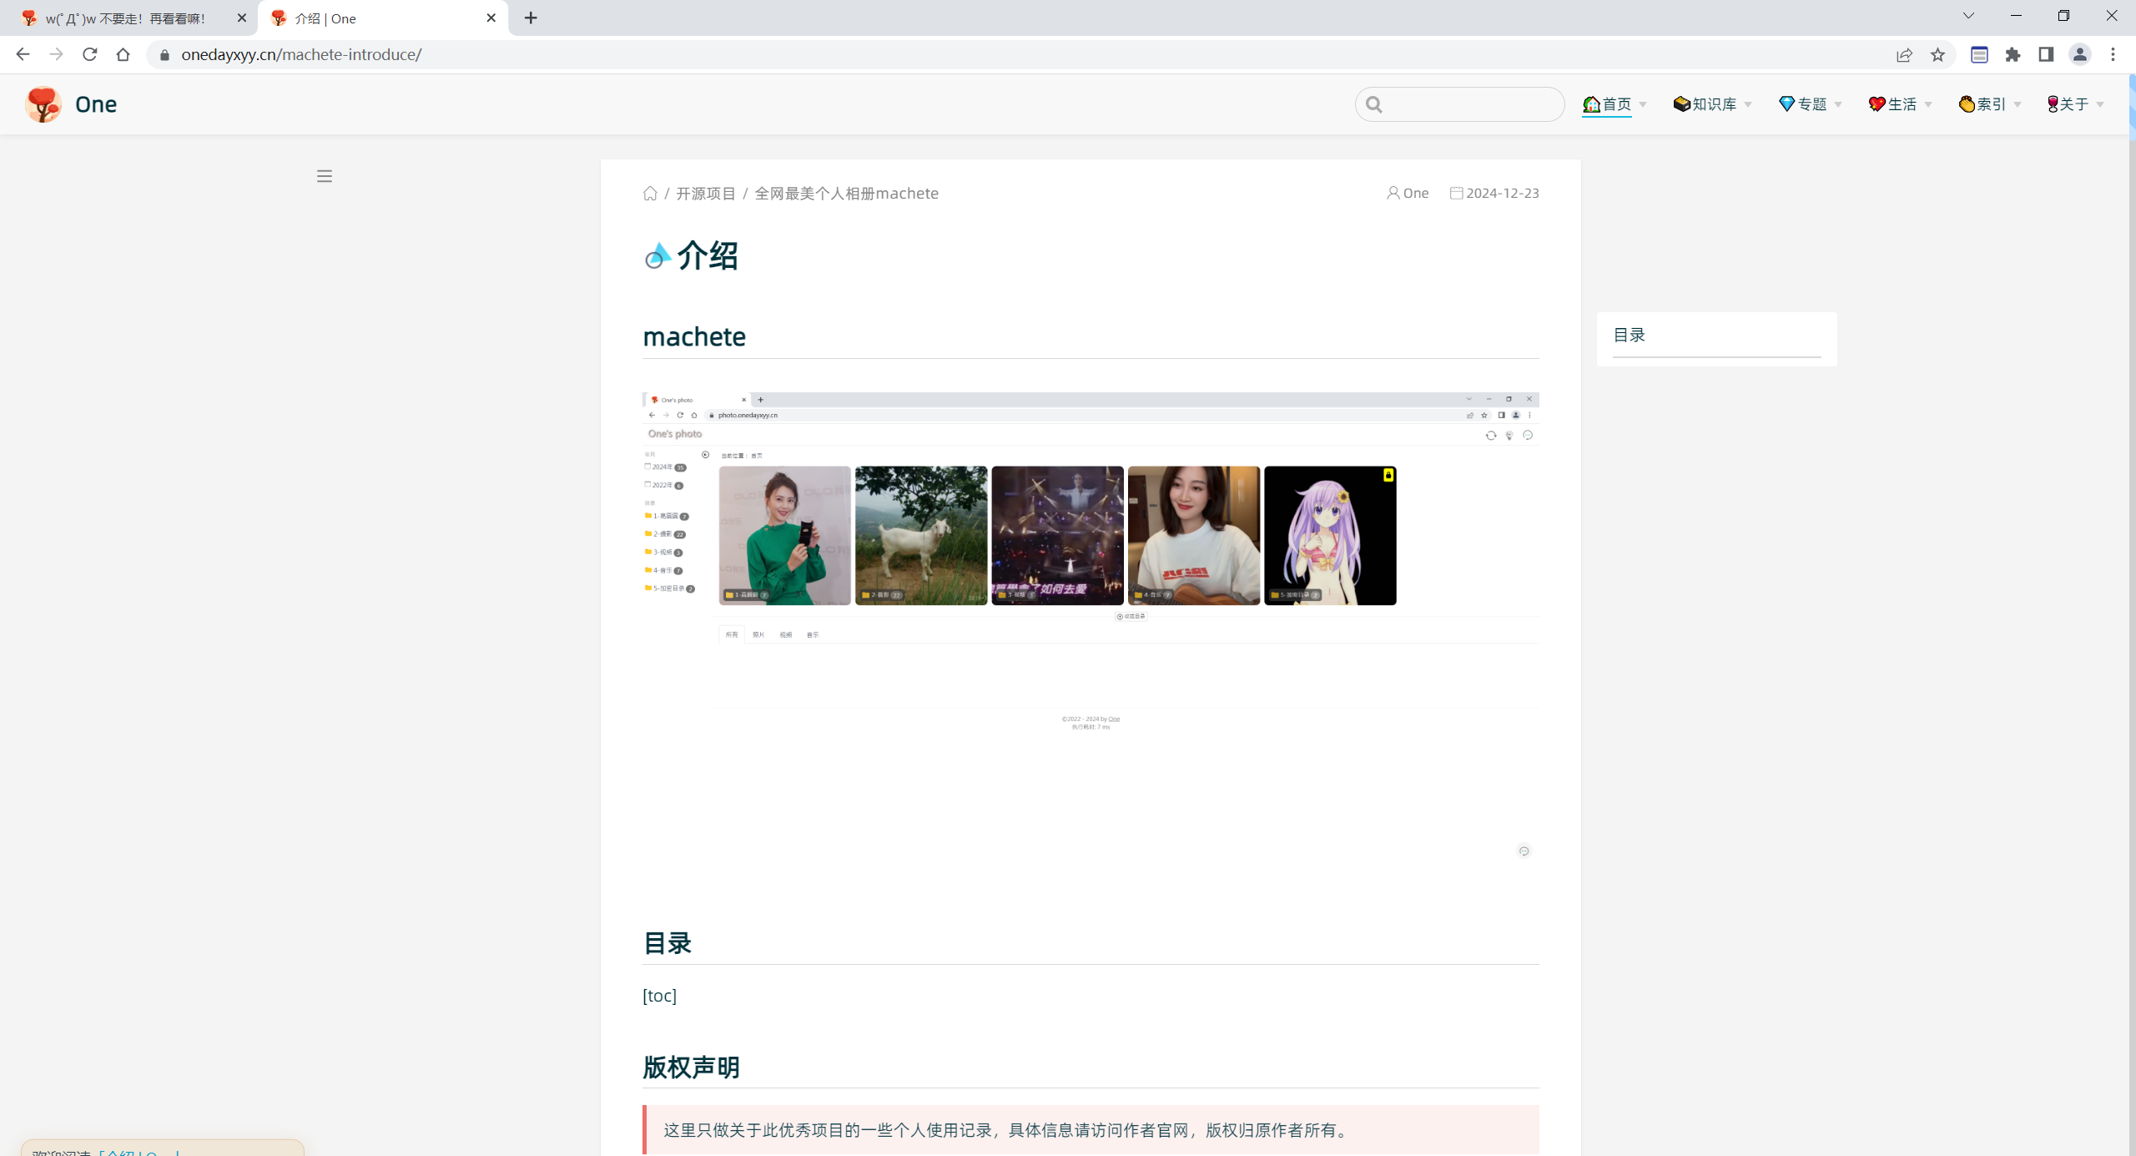
Task: Click into the site search field
Action: tap(1460, 104)
